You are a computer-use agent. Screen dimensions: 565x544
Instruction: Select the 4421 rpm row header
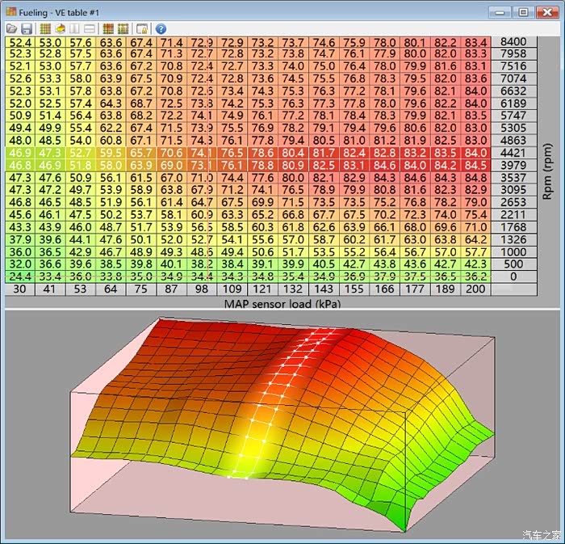[x=514, y=152]
